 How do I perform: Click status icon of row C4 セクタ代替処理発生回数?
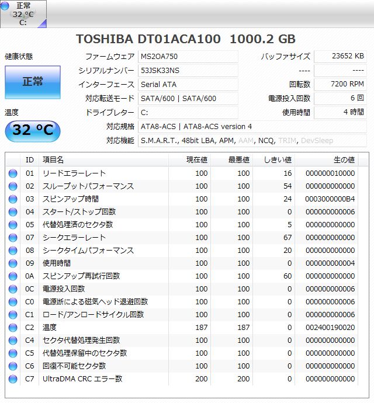[x=13, y=341]
